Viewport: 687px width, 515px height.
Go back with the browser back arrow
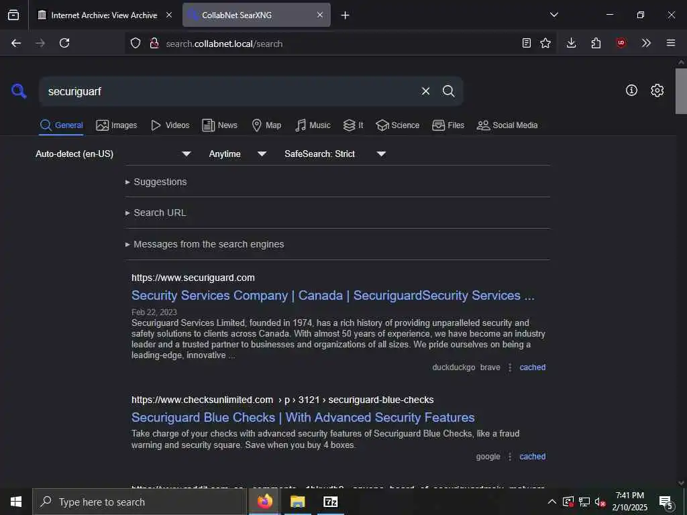(x=16, y=43)
